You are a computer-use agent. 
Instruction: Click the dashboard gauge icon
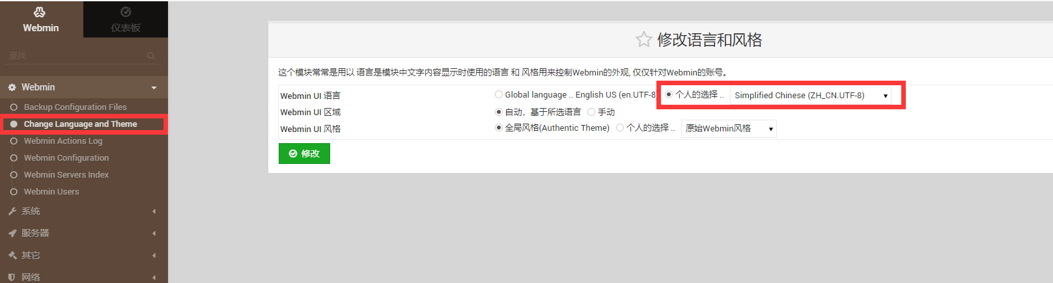click(x=126, y=12)
